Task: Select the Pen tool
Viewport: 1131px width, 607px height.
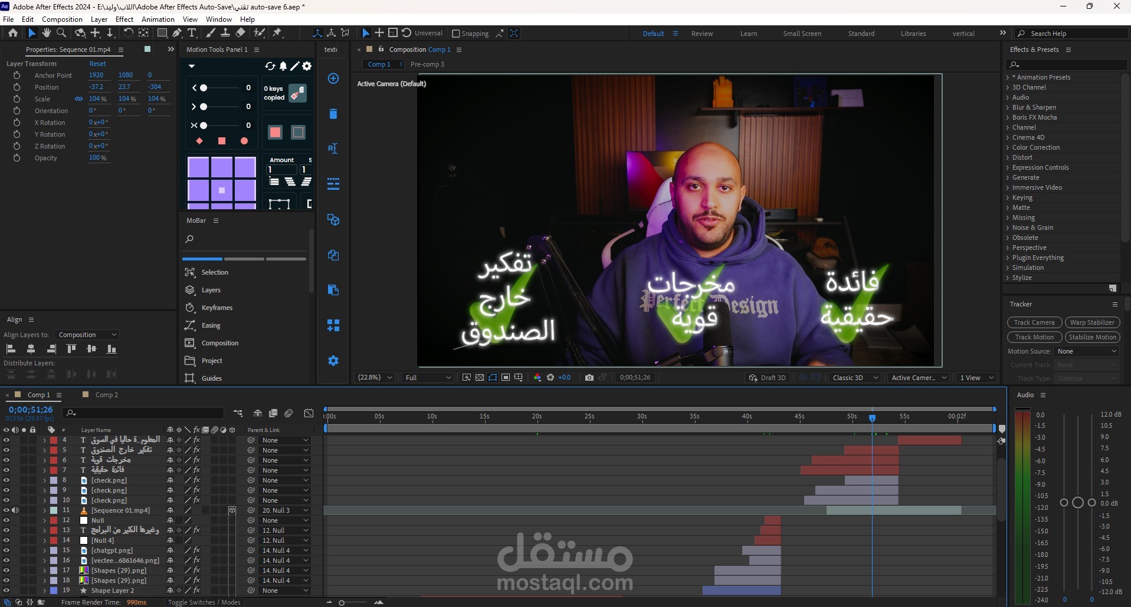Action: tap(177, 33)
